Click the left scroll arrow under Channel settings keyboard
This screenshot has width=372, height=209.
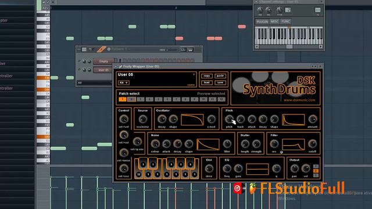(257, 46)
